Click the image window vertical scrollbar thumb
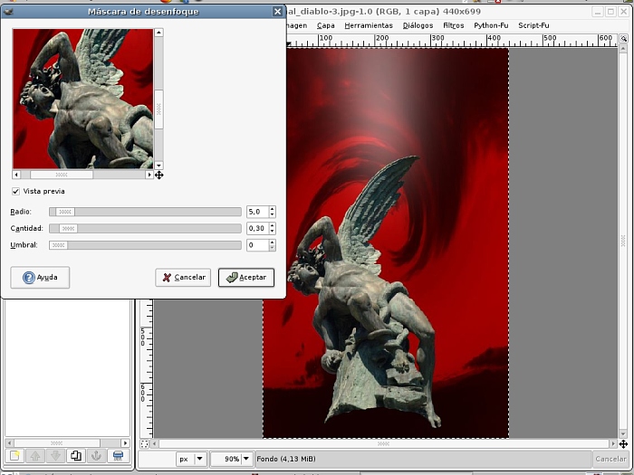This screenshot has height=475, width=634. coord(623,242)
